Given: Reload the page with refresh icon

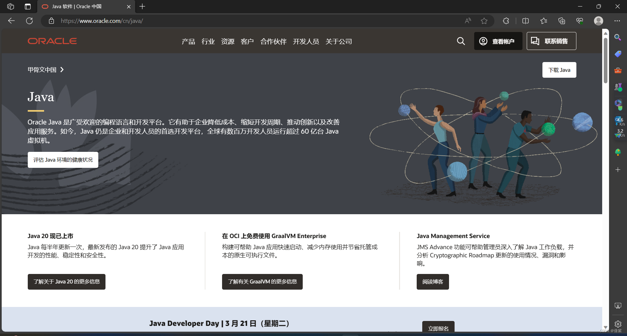Looking at the screenshot, I should point(29,21).
